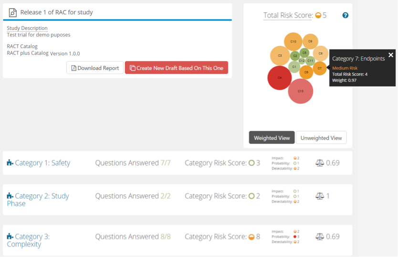The image size is (398, 257).
Task: Click Category Risk Score 8 for Complexity
Action: (222, 237)
